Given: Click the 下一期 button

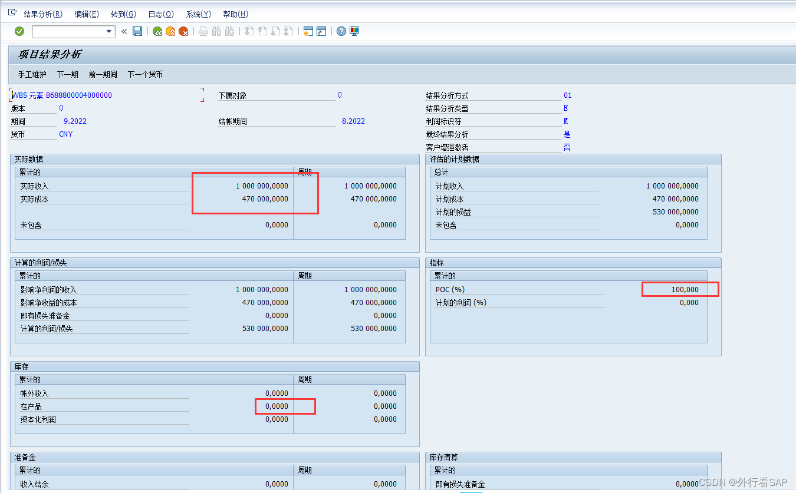Looking at the screenshot, I should coord(68,74).
